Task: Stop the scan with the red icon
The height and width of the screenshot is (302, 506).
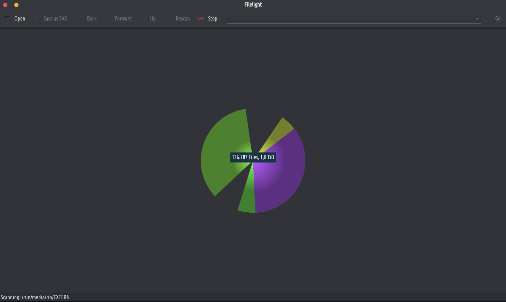Action: pos(201,18)
